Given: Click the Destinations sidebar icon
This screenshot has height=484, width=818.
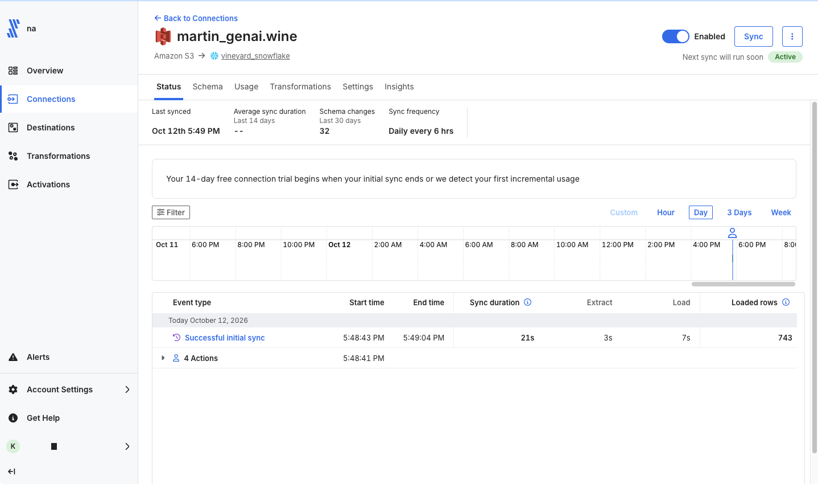Looking at the screenshot, I should (x=13, y=128).
